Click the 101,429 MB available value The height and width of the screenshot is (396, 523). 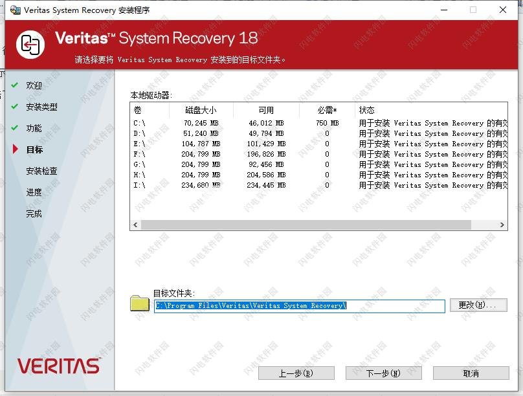(266, 144)
